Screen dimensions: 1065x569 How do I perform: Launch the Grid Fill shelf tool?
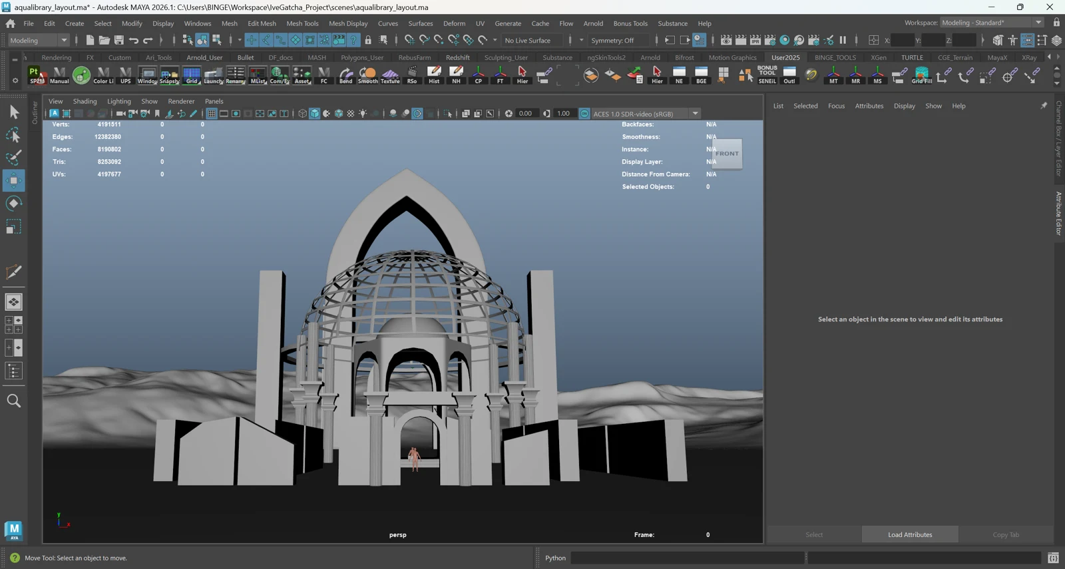tap(922, 75)
